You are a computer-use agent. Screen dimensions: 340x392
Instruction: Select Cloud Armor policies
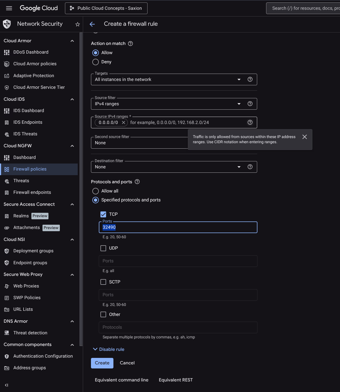point(35,64)
